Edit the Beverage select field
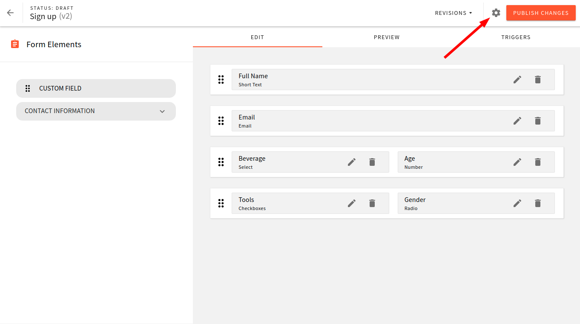The width and height of the screenshot is (580, 324). point(352,162)
